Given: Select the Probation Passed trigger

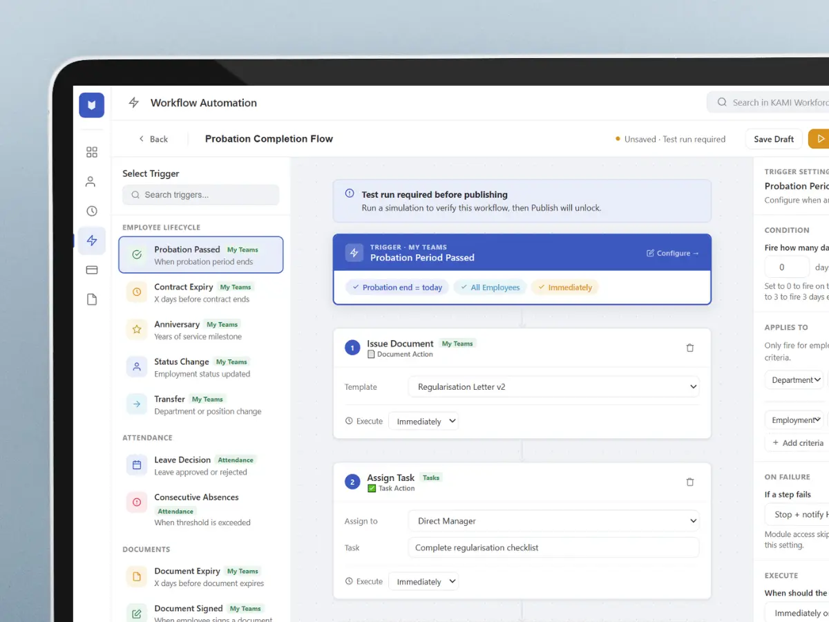Looking at the screenshot, I should click(201, 255).
